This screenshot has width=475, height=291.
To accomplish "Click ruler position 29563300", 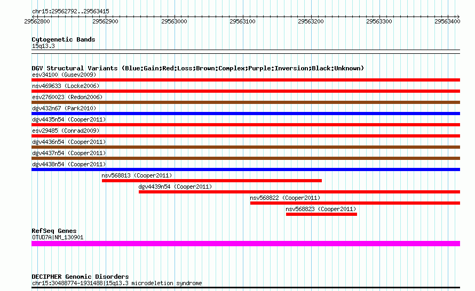I will point(379,21).
